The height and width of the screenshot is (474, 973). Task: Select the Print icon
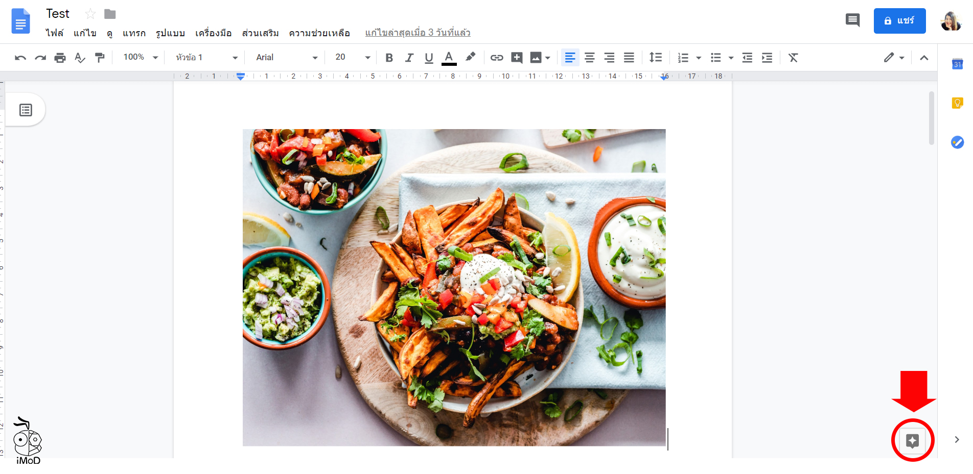pos(60,57)
